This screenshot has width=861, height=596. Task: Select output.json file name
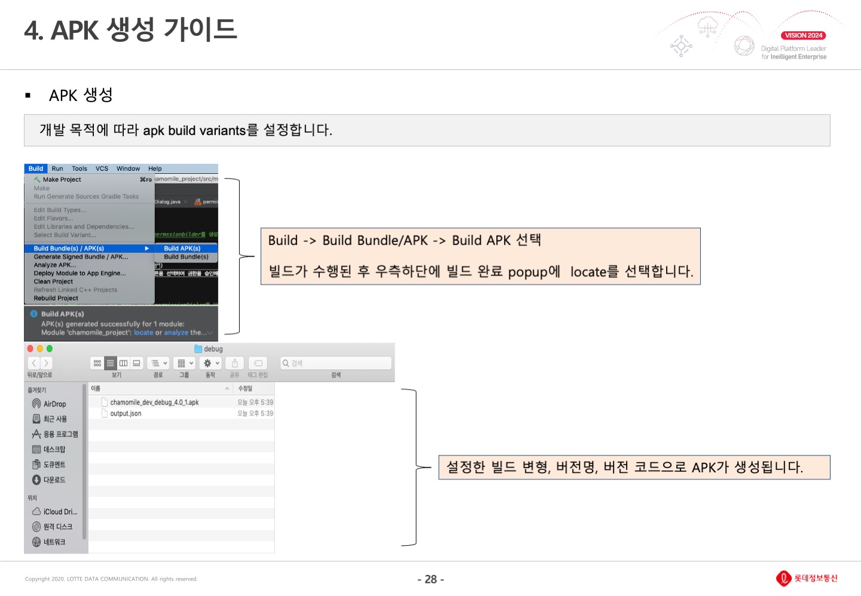click(x=126, y=413)
